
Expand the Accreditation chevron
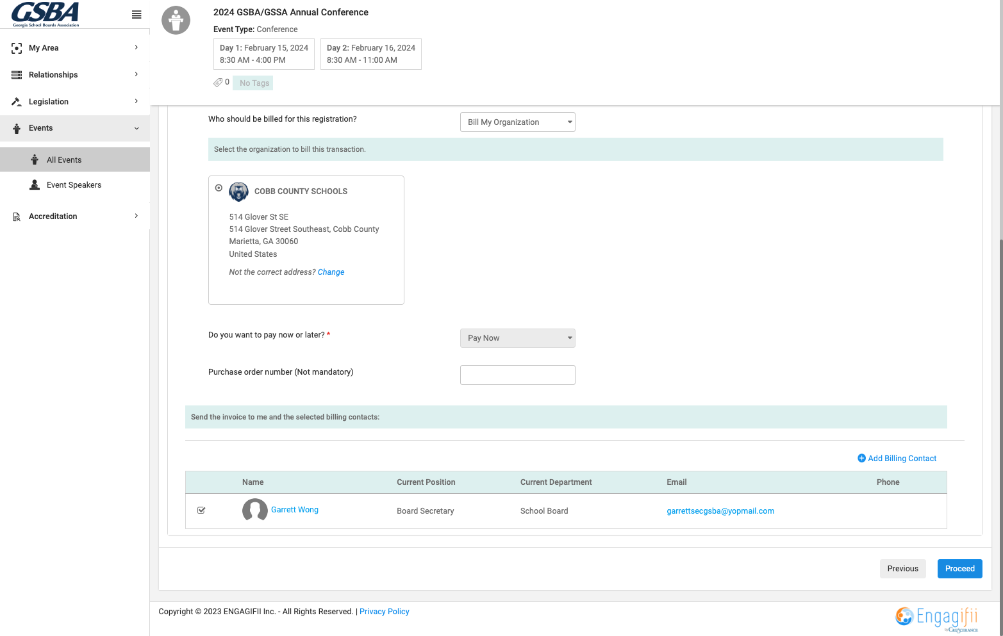pyautogui.click(x=137, y=216)
